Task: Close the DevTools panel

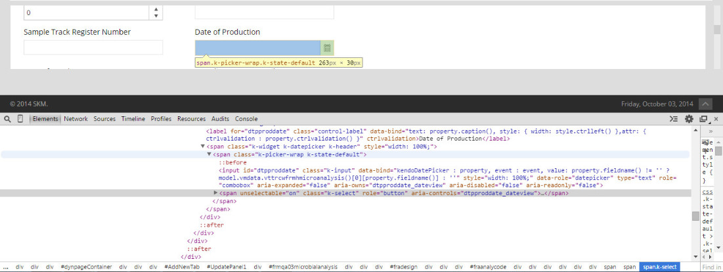Action: pos(716,119)
